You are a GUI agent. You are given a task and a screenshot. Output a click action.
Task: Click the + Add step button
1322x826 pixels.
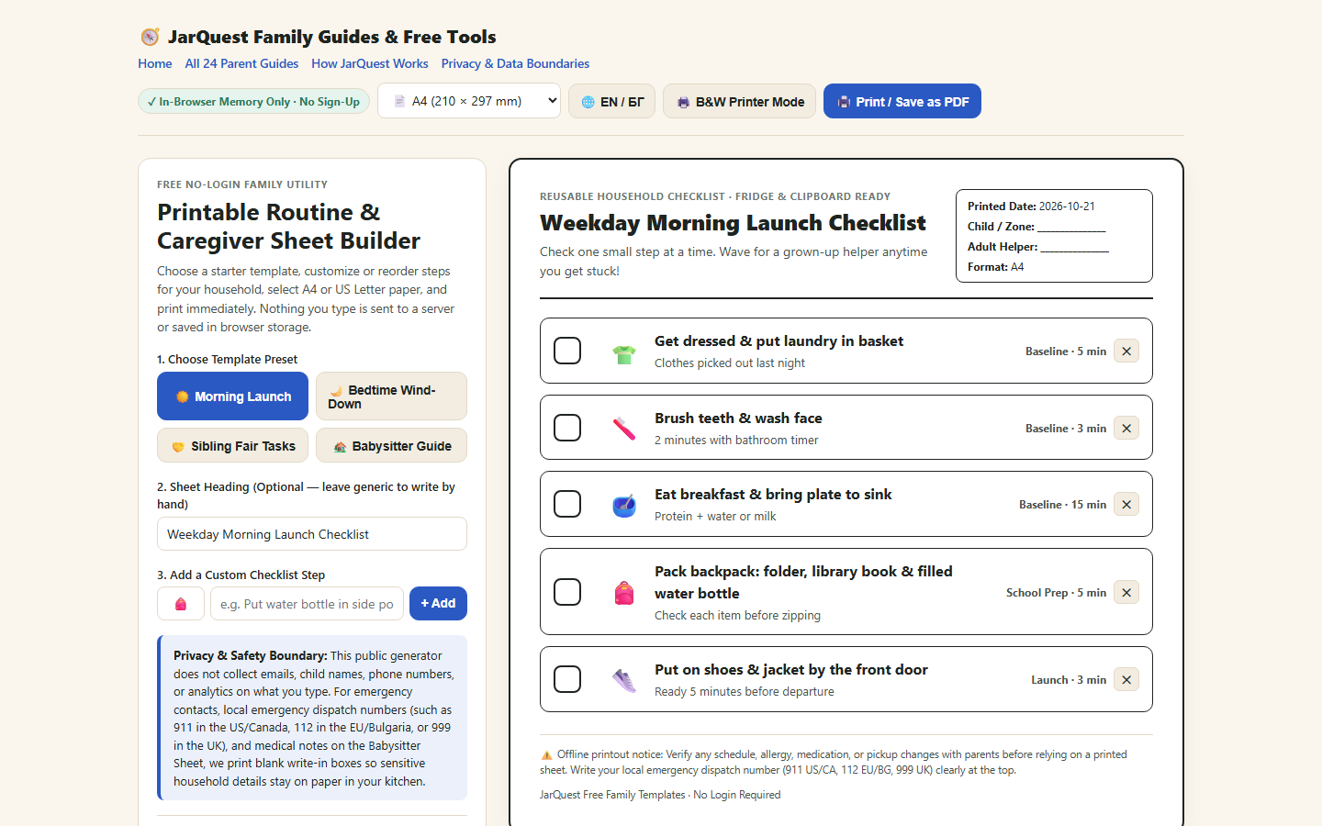(438, 603)
